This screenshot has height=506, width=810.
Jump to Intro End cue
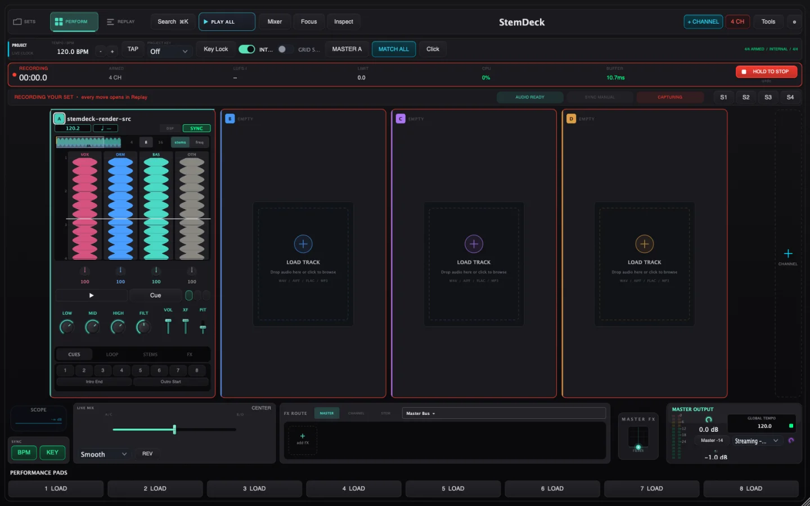point(94,382)
